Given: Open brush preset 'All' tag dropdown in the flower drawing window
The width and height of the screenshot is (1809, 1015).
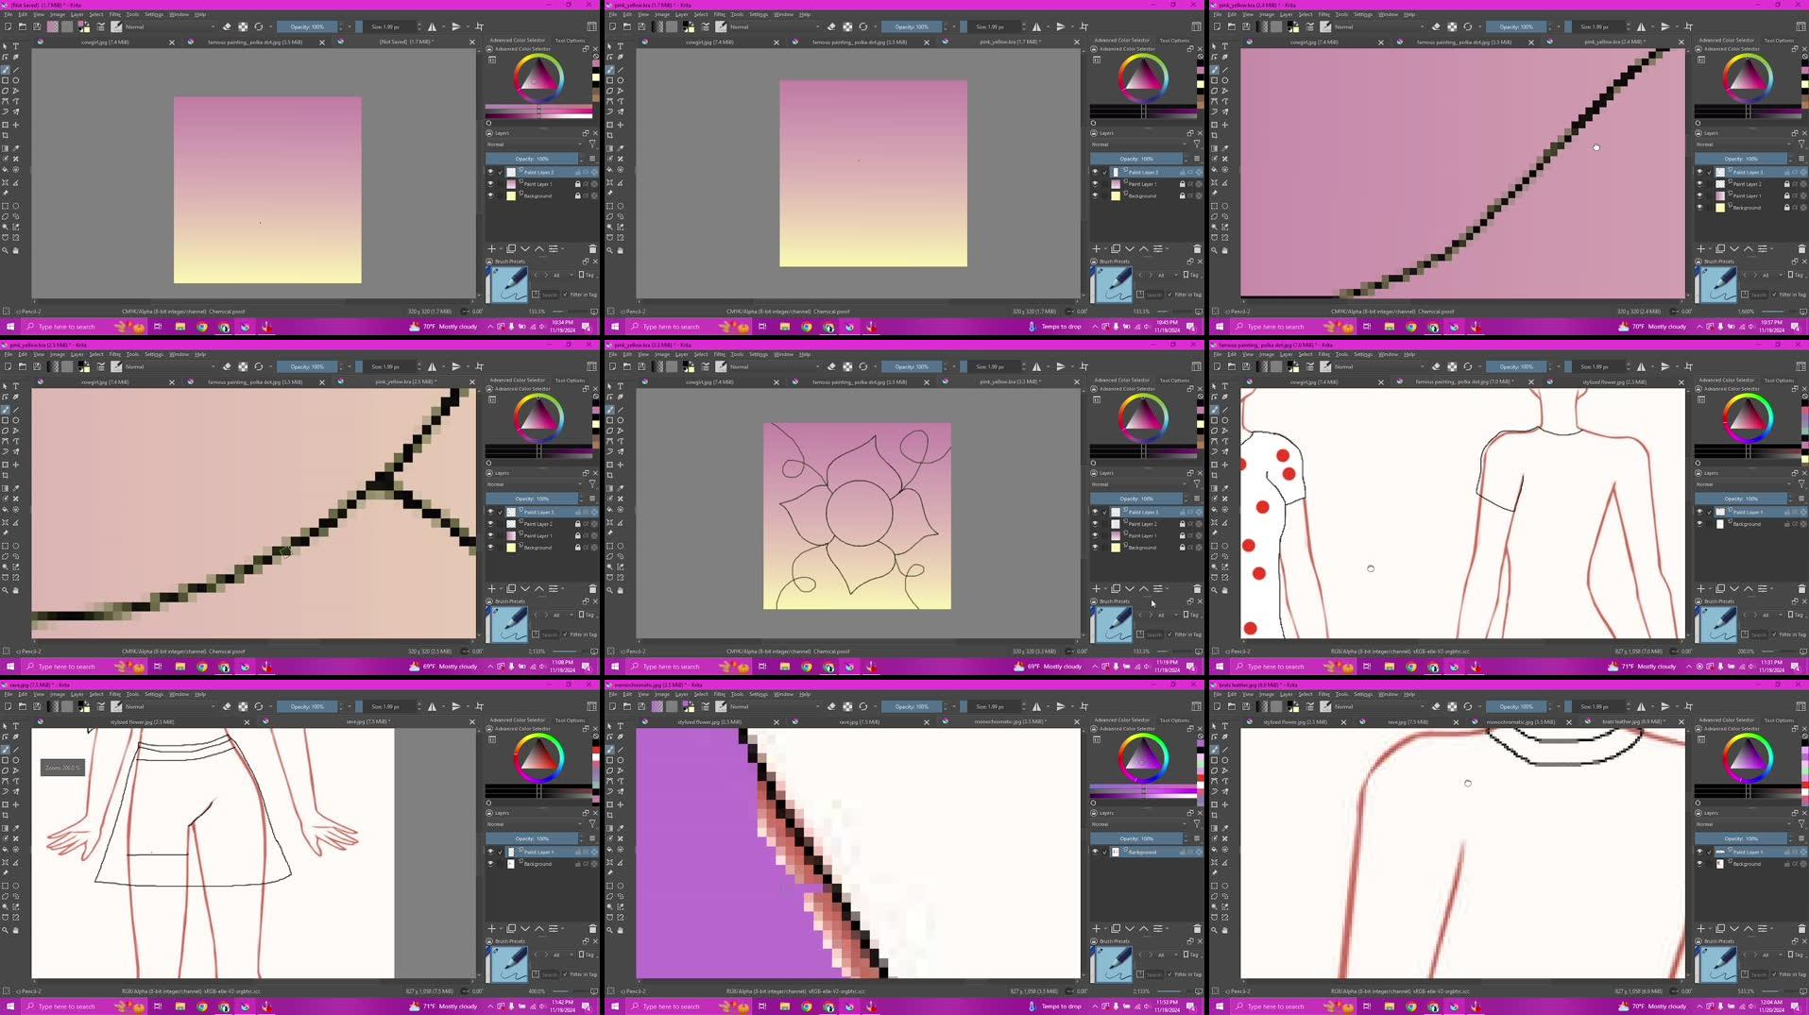Looking at the screenshot, I should pyautogui.click(x=1168, y=615).
